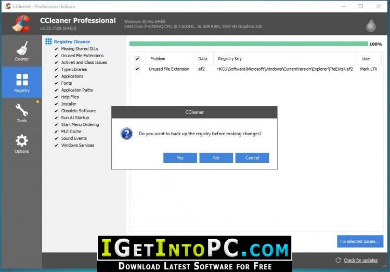Uncheck the select-all header checkbox

click(137, 59)
